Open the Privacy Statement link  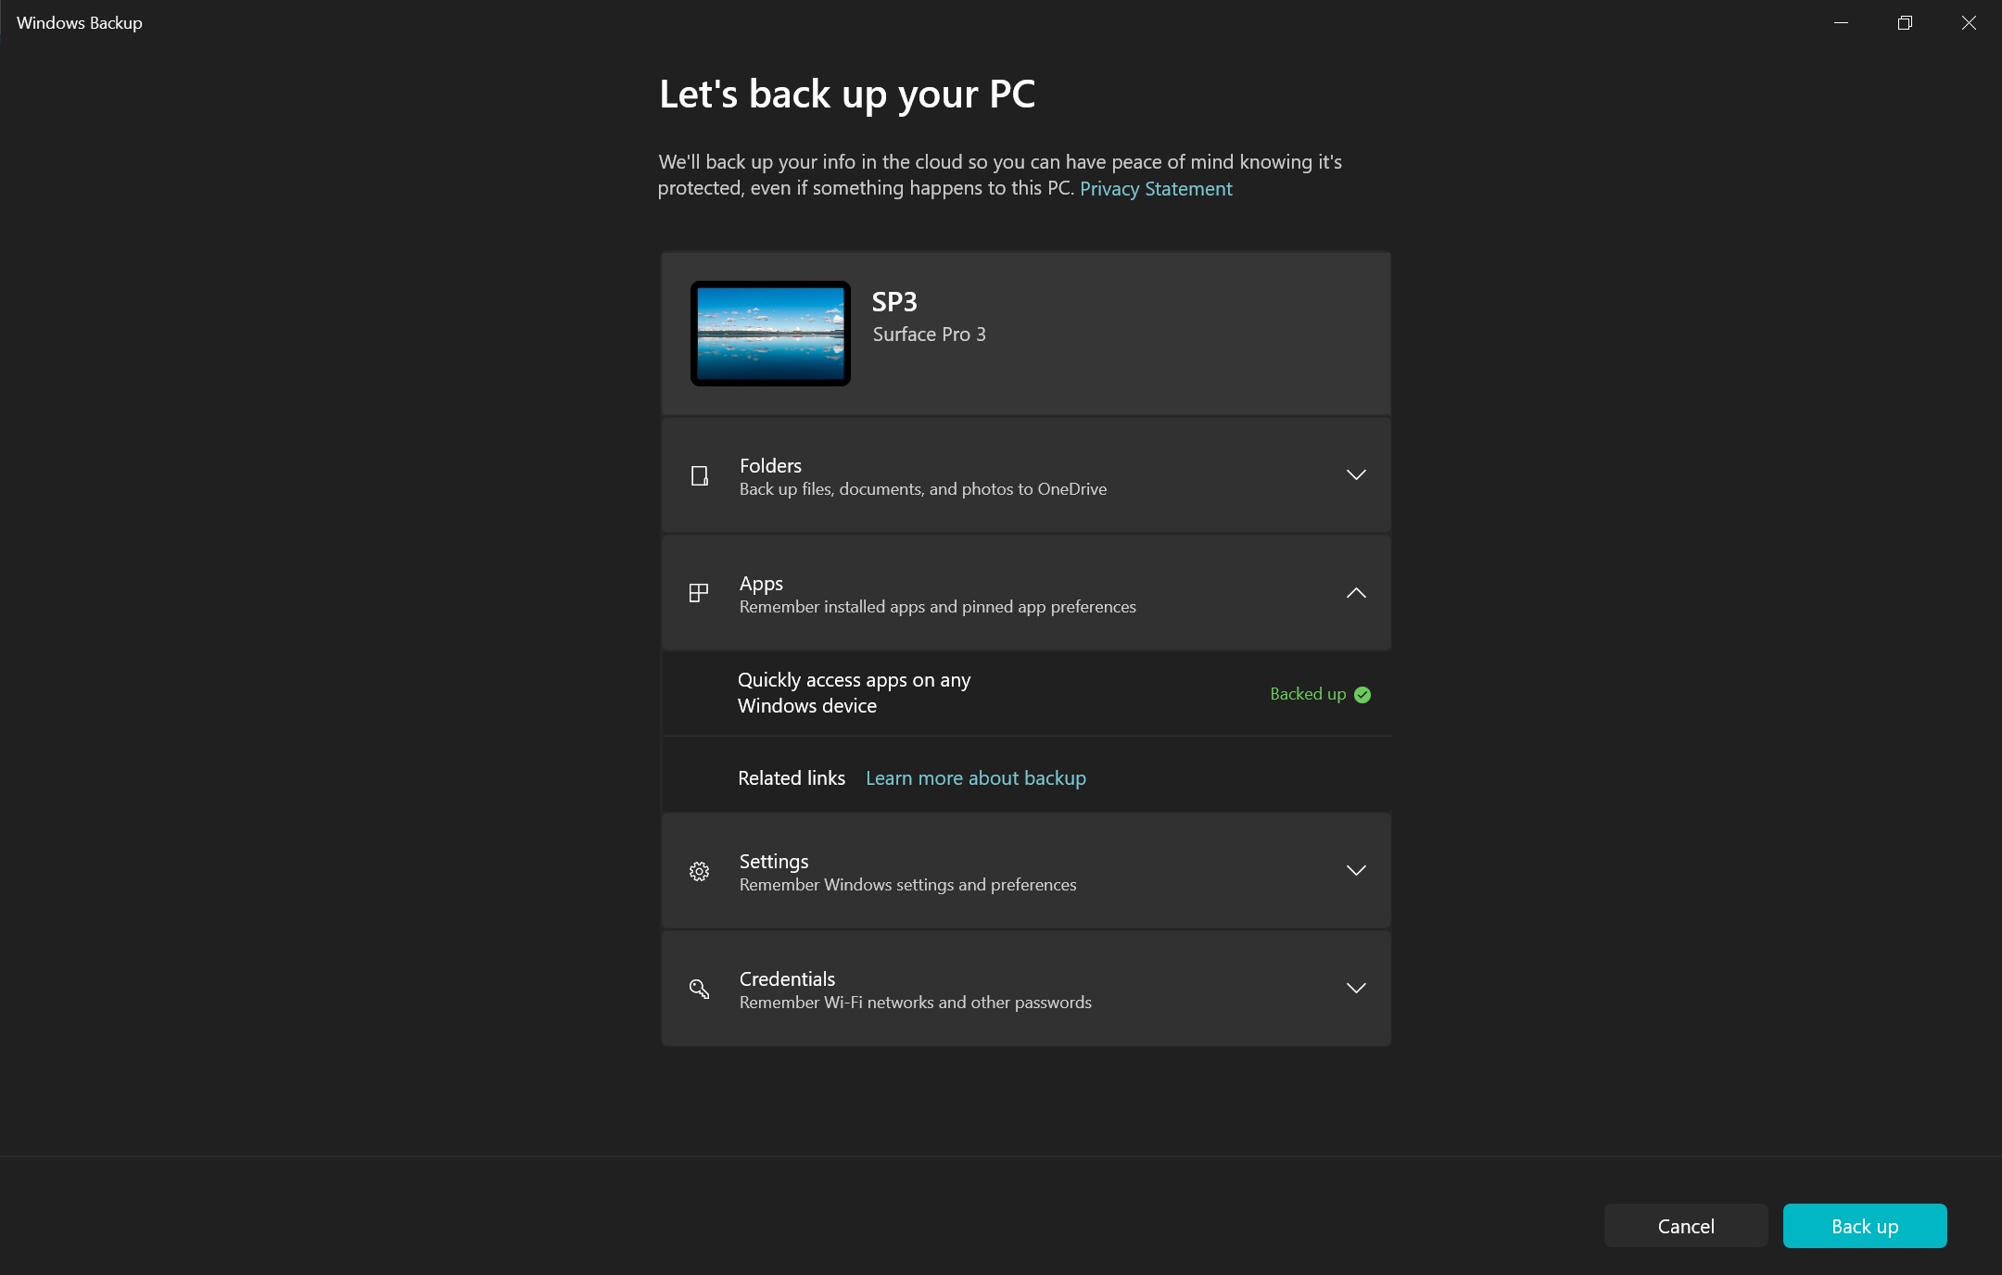click(x=1156, y=189)
